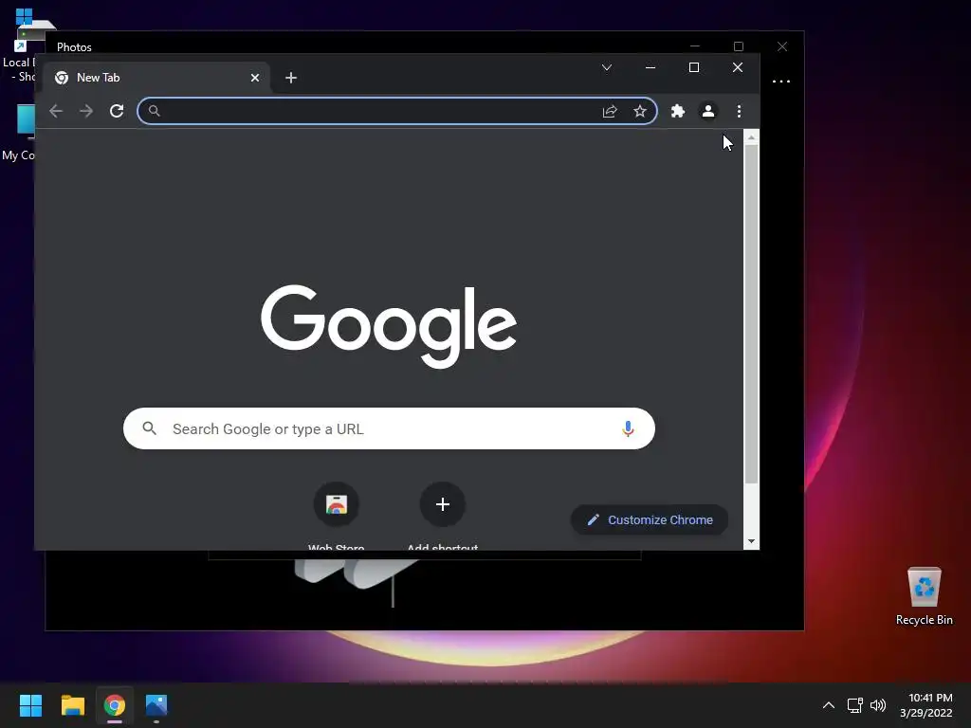
Task: Click the Google logo
Action: [x=388, y=326]
